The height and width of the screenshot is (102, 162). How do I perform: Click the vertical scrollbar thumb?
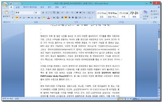(x=159, y=44)
